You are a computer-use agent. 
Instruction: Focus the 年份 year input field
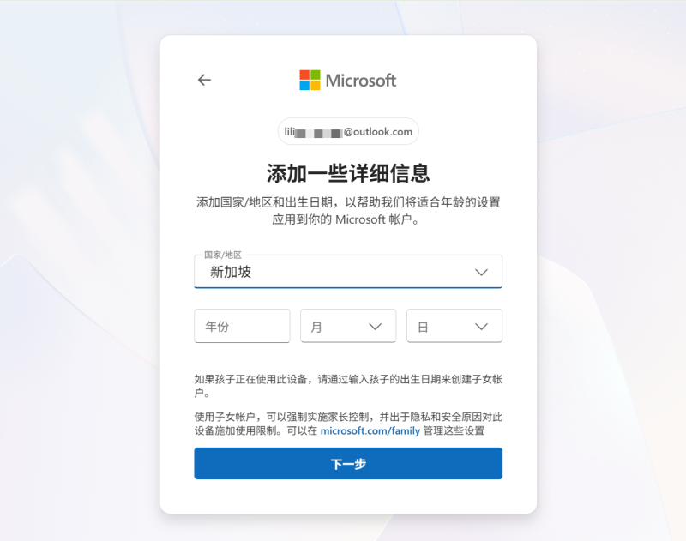(x=242, y=326)
